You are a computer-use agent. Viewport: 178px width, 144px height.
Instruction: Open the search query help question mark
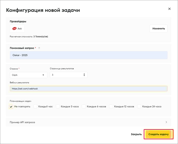coord(39,48)
